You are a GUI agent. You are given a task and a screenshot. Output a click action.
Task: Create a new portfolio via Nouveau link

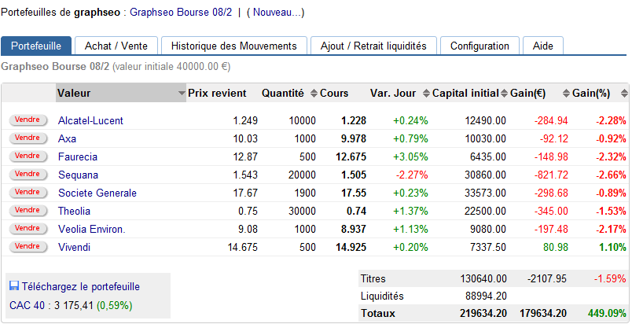click(275, 13)
